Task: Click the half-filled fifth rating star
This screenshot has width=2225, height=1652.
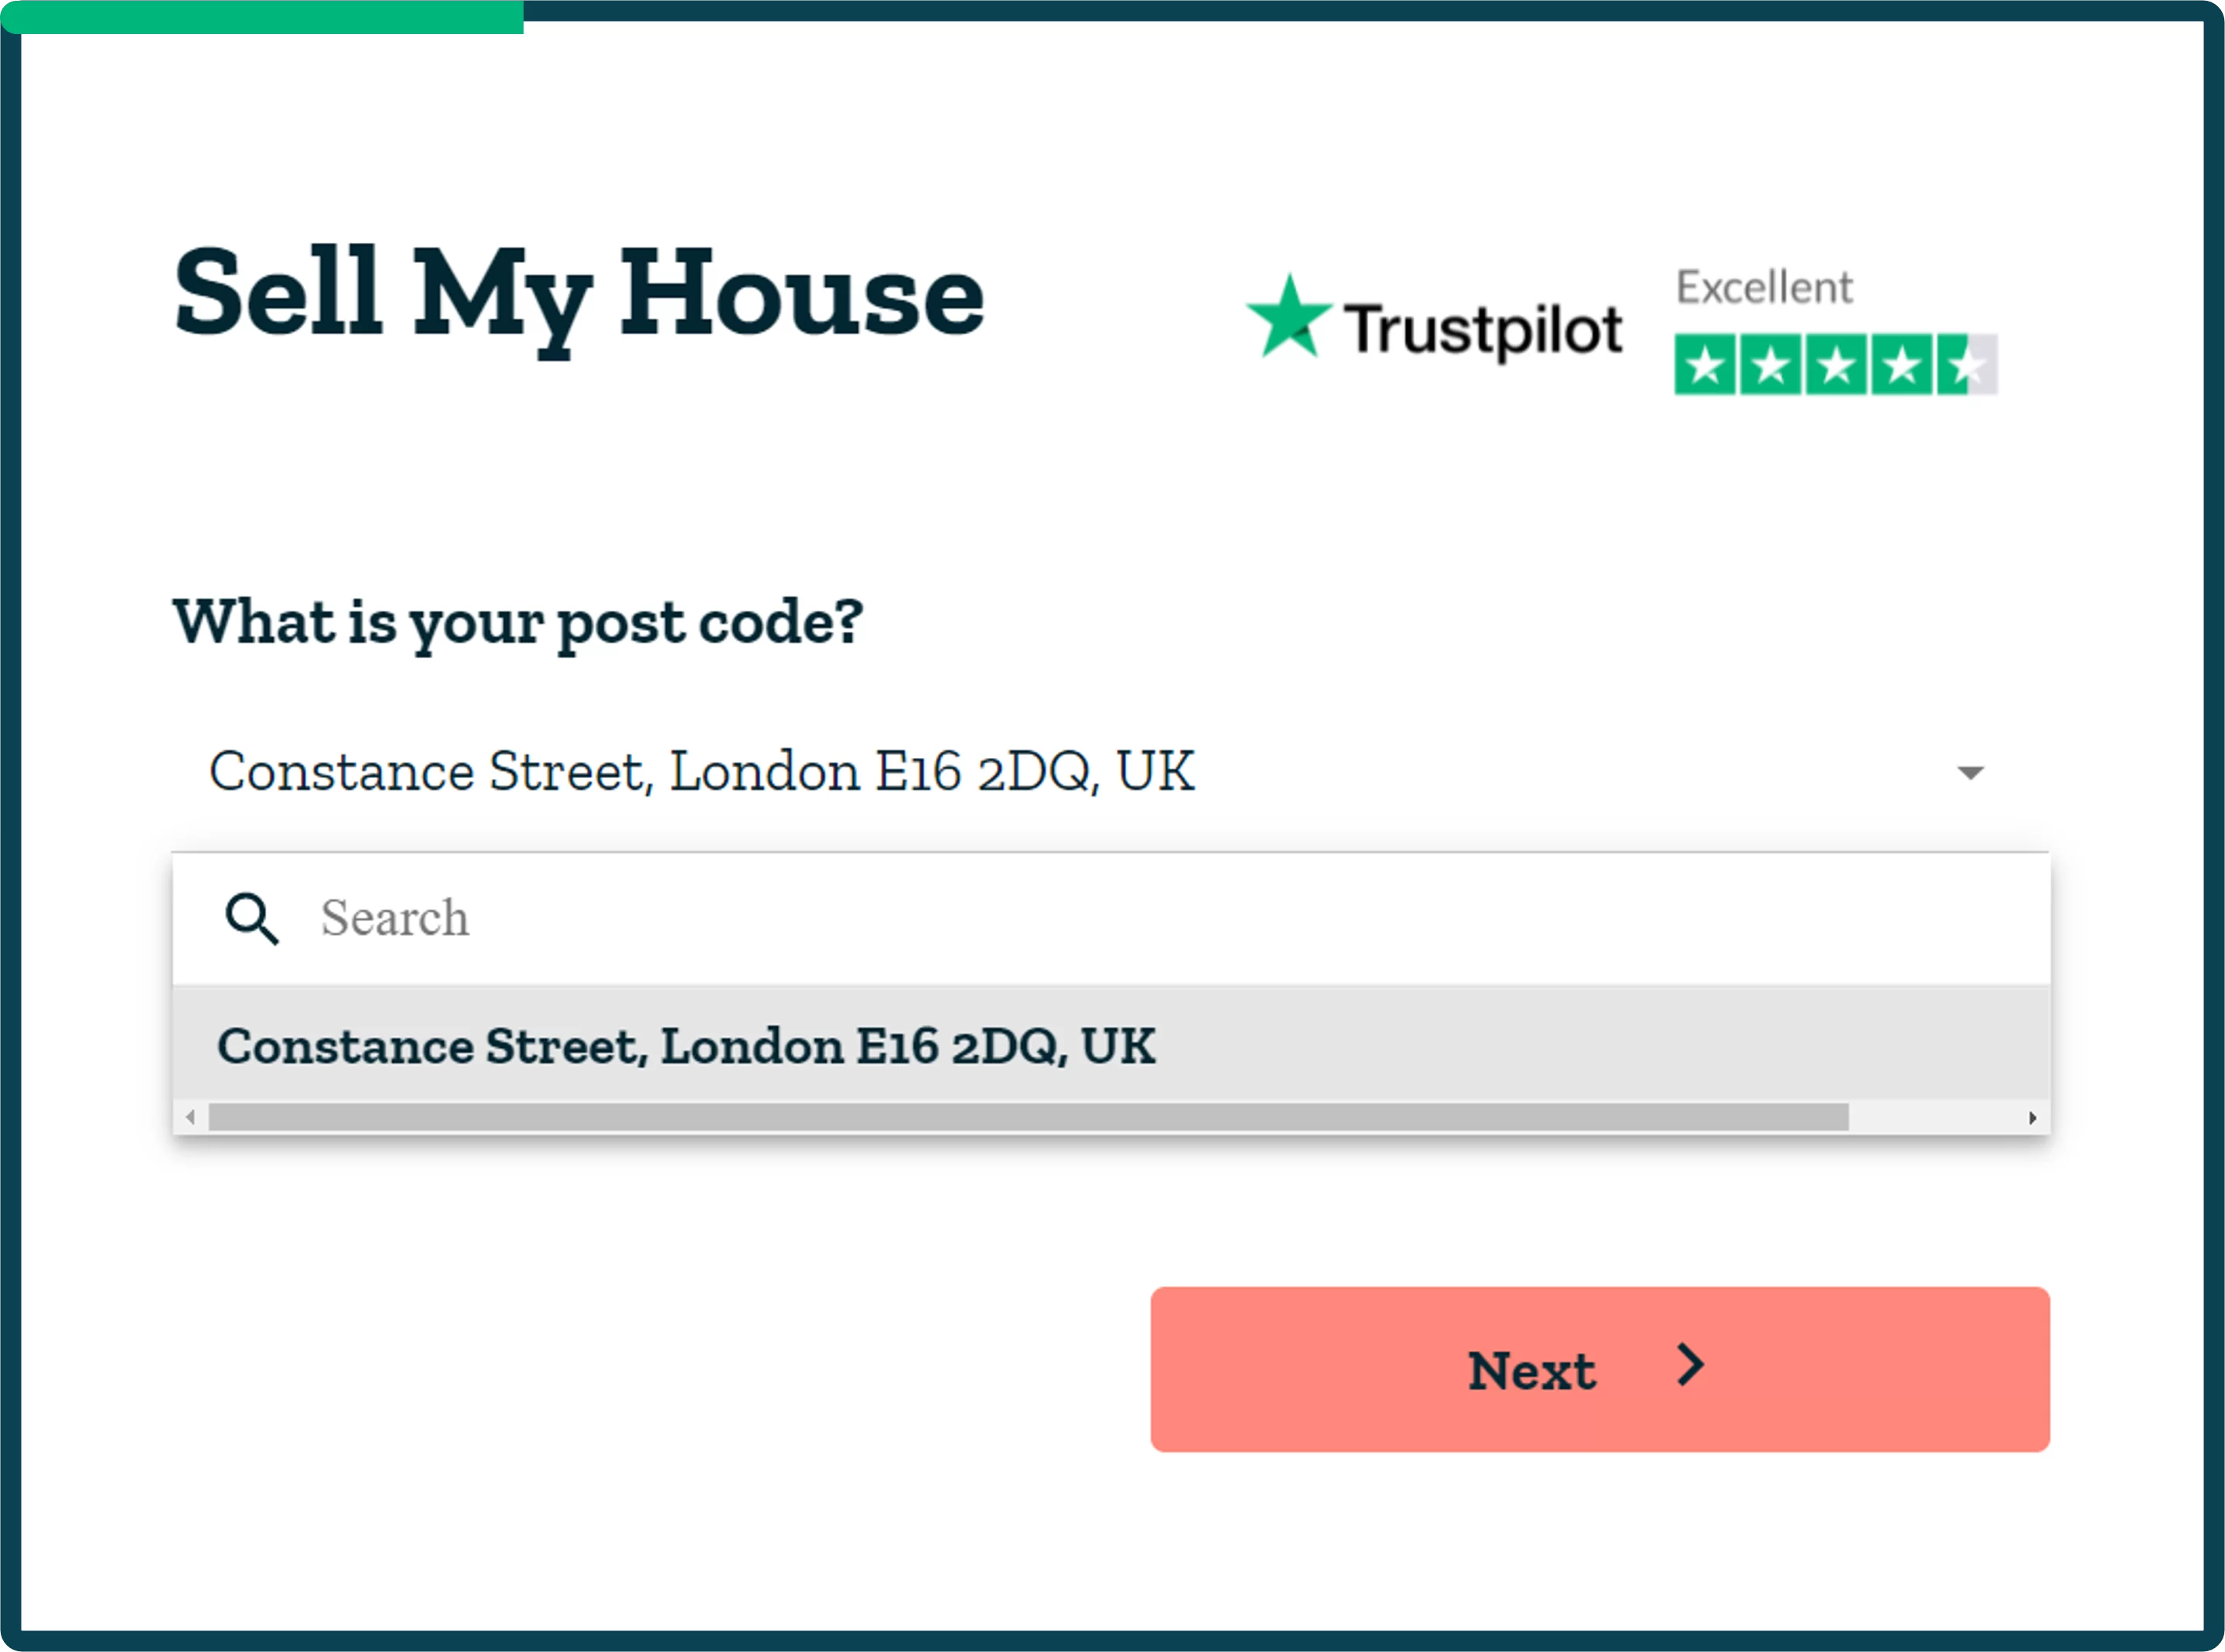Action: point(1966,365)
